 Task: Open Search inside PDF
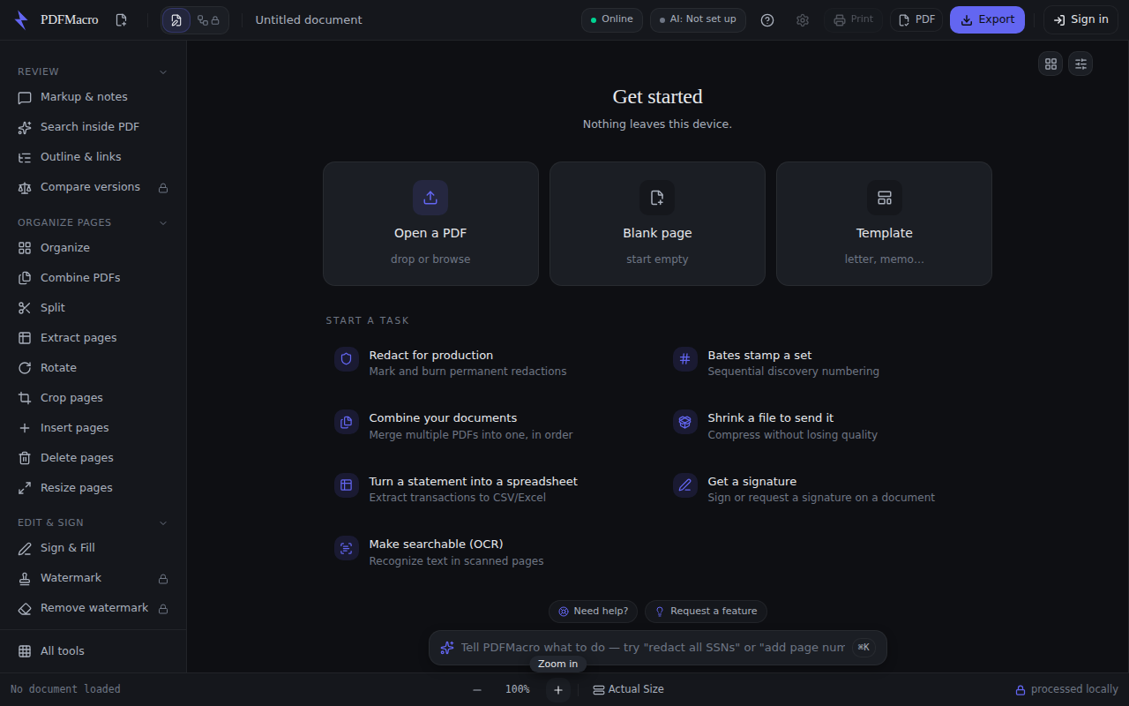93,127
